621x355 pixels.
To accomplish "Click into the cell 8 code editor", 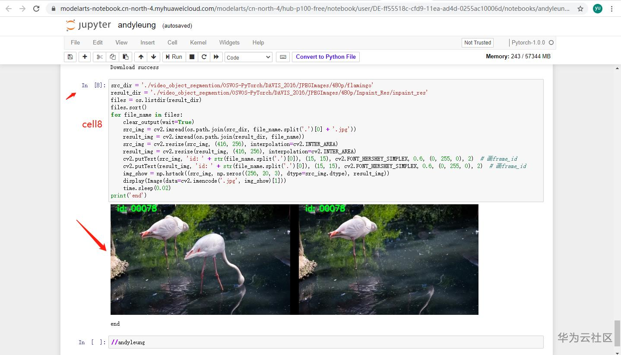I will [x=326, y=140].
